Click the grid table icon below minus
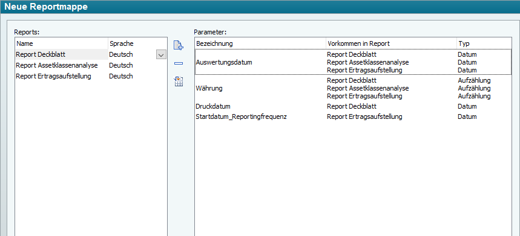Image resolution: width=520 pixels, height=236 pixels. tap(179, 81)
